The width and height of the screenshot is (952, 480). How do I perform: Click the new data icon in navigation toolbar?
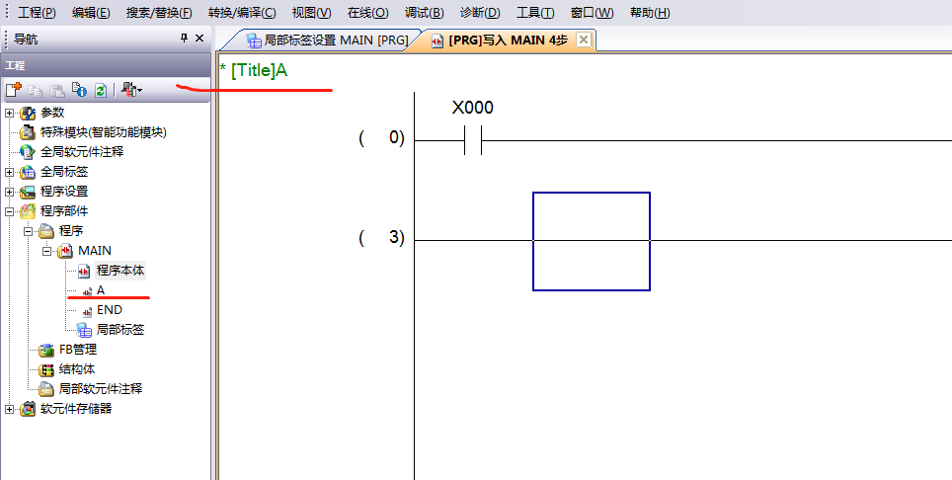pos(13,90)
